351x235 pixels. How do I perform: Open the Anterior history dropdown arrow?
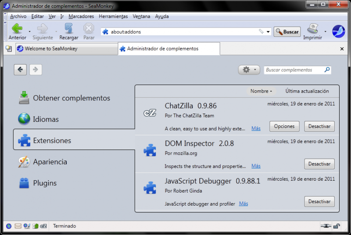click(29, 32)
